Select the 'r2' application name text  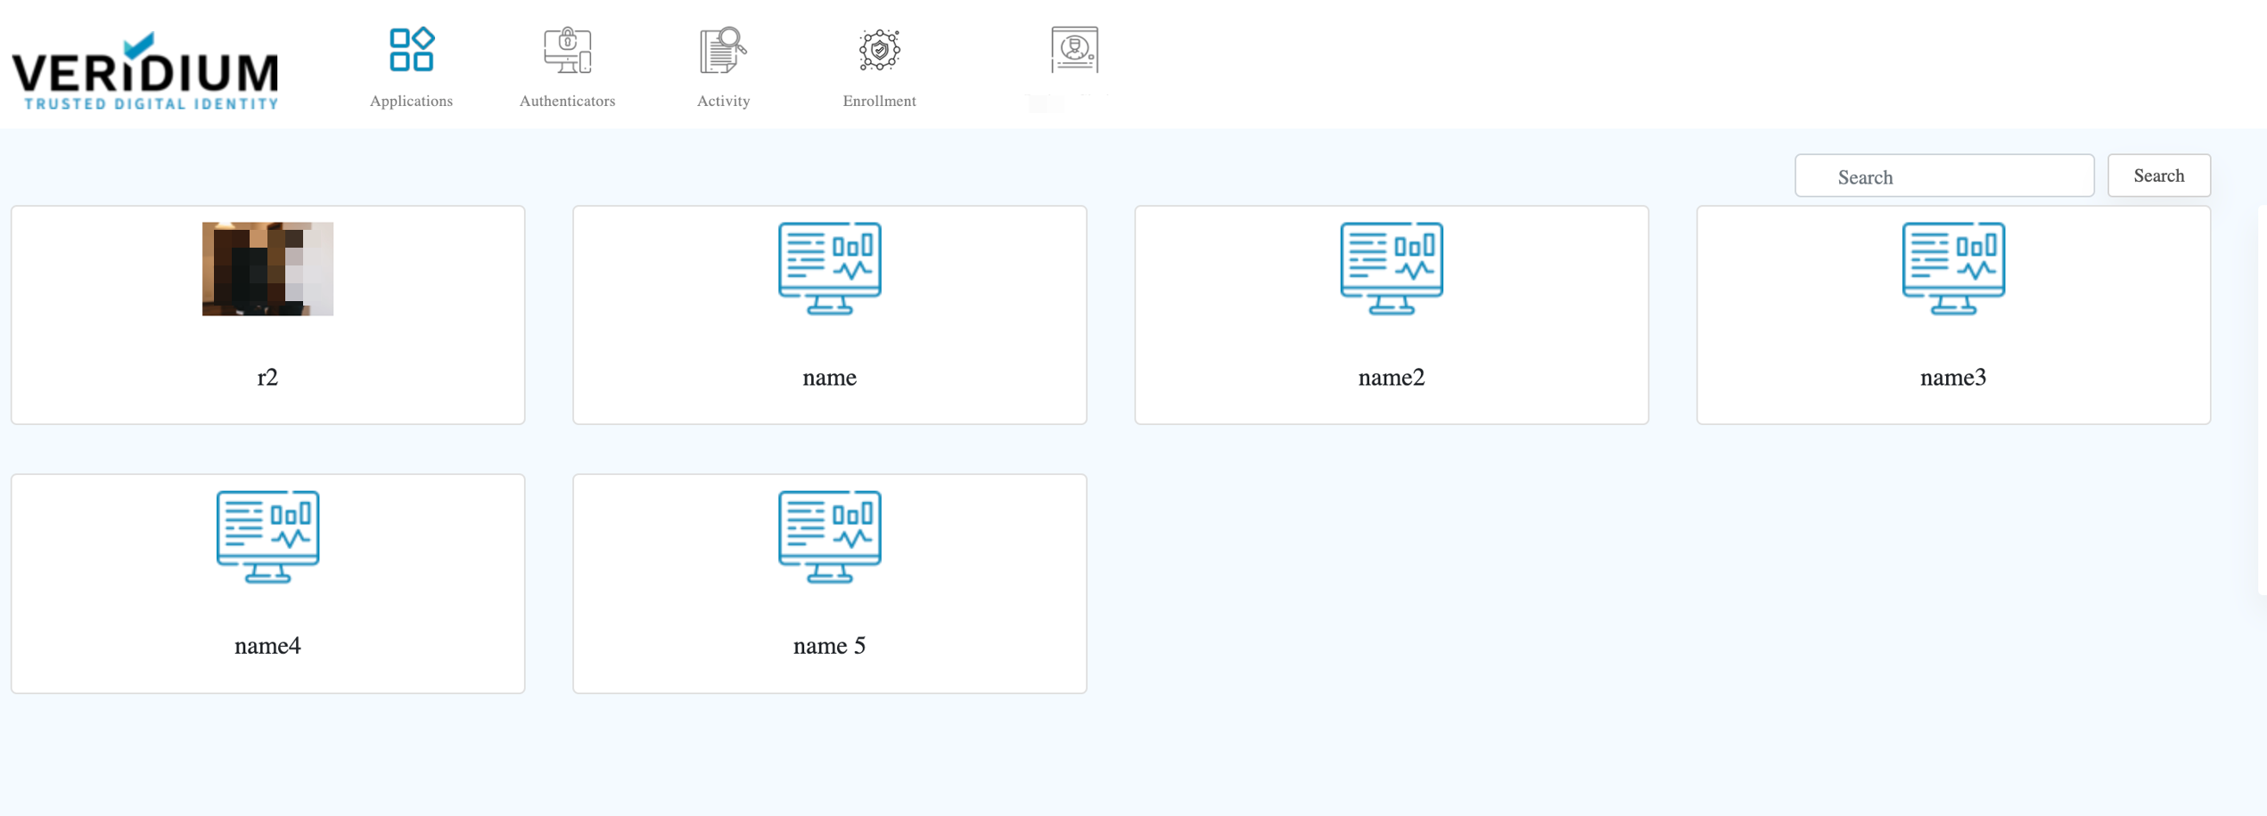click(x=267, y=378)
